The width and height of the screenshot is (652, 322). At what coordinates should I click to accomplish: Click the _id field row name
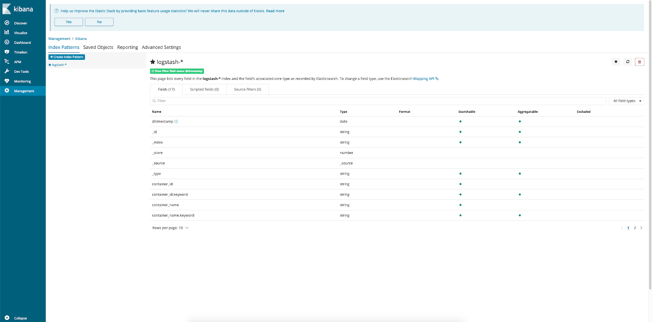[x=154, y=132]
